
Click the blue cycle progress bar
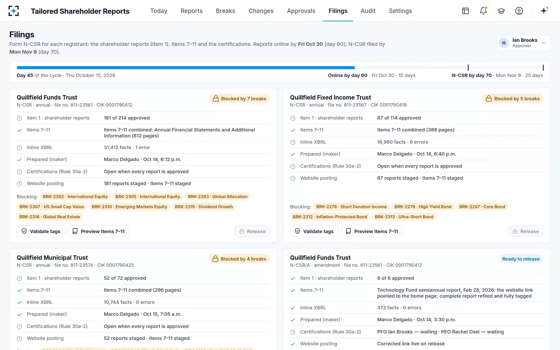(186, 68)
